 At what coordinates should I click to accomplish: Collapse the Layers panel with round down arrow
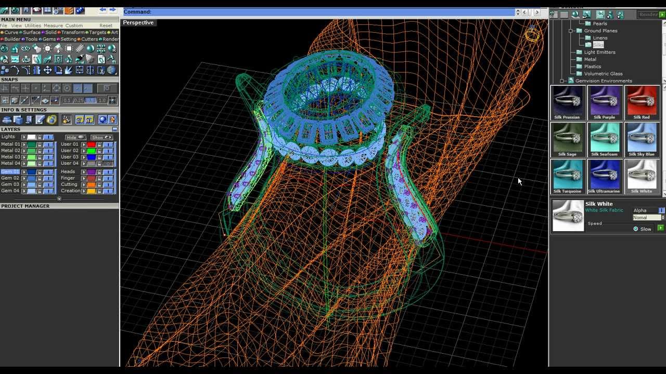[59, 198]
